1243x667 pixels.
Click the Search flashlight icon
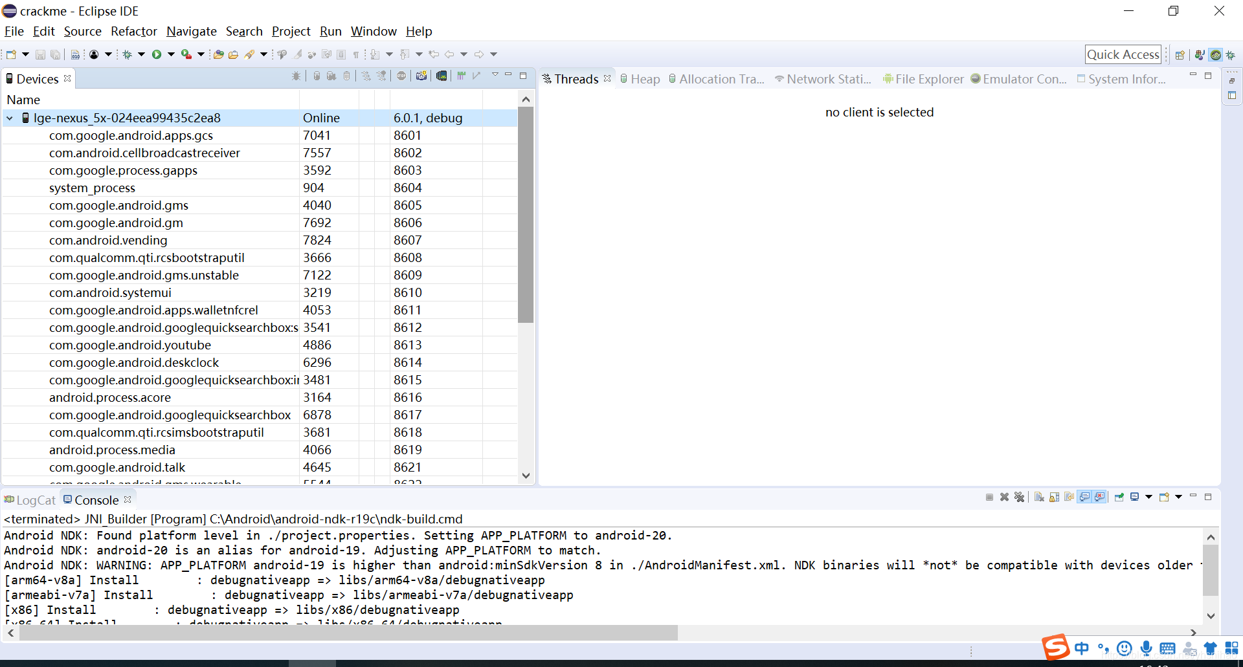[250, 54]
